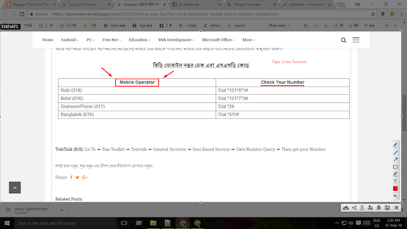
Task: Upload screenshot to prntscr cloud
Action: click(x=346, y=208)
